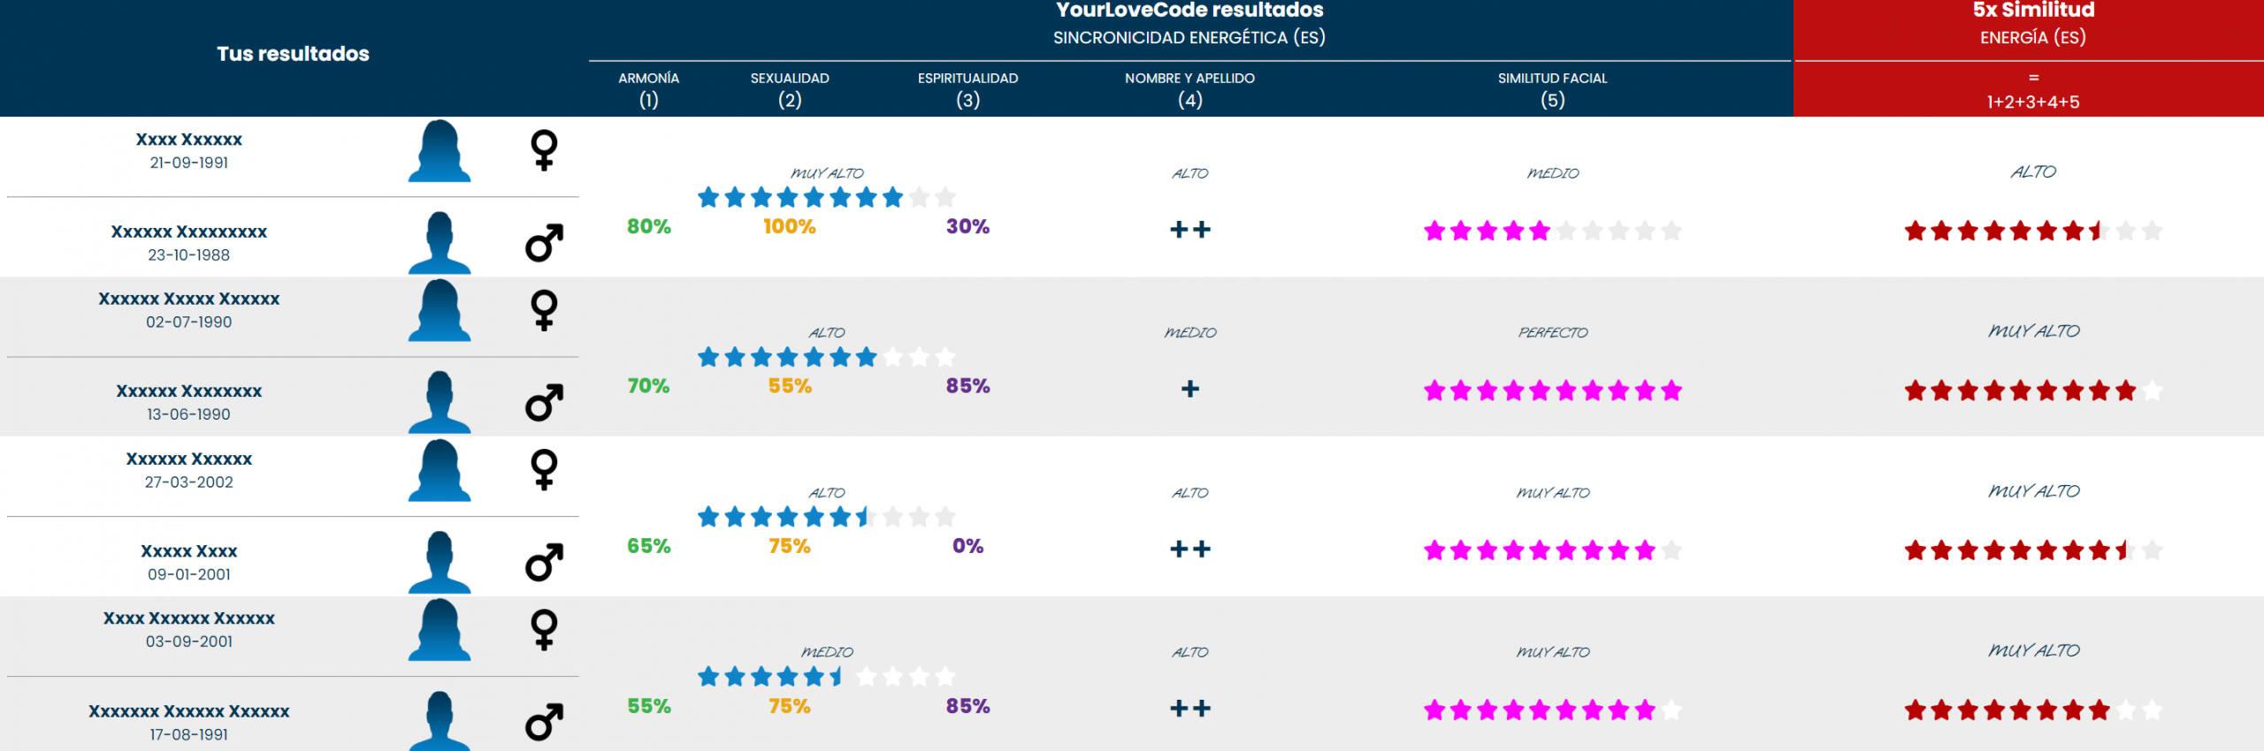Open the name Xxxxxx Xxxxx Xxxxxx
The width and height of the screenshot is (2264, 751).
(x=189, y=300)
